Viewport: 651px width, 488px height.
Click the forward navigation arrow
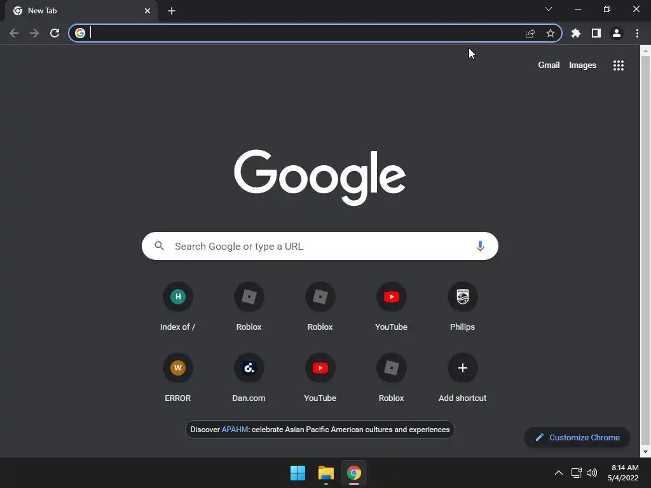(x=34, y=33)
